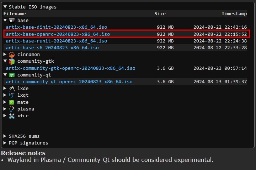Click the community-qt Qt logo icon
The height and width of the screenshot is (170, 256).
[x=12, y=75]
